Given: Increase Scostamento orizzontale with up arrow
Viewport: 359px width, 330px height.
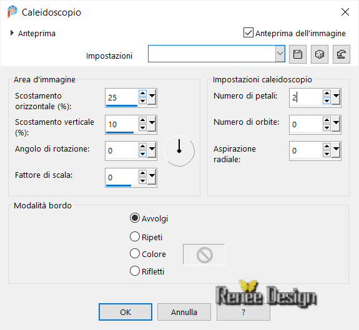Looking at the screenshot, I should pos(142,94).
